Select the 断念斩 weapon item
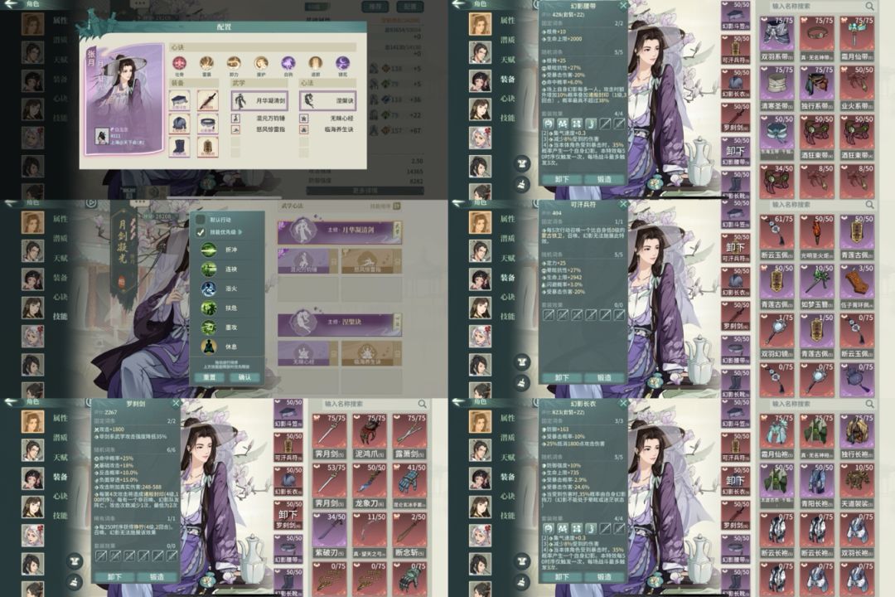This screenshot has width=895, height=597. pyautogui.click(x=409, y=535)
